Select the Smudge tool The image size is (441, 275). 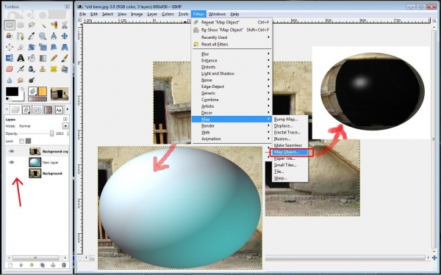point(21,80)
